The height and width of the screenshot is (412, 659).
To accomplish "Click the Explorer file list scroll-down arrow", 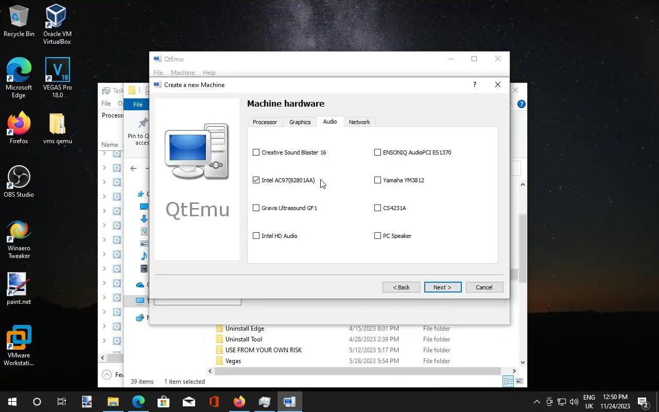I will (523, 363).
